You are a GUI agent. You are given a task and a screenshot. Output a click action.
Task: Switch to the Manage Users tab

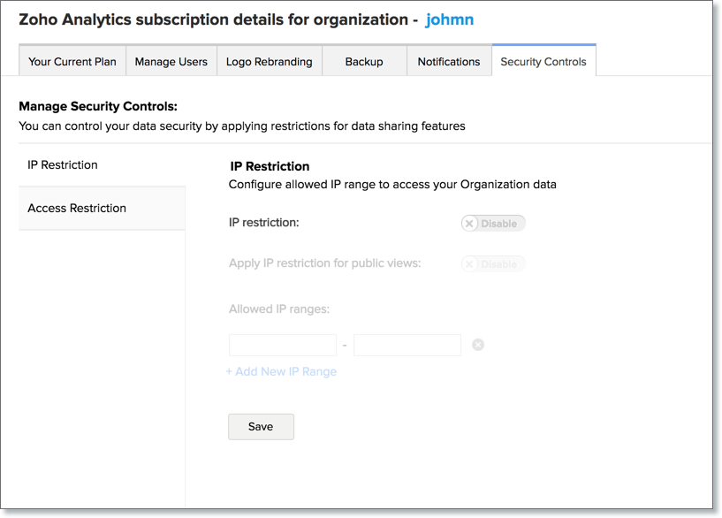pos(171,62)
